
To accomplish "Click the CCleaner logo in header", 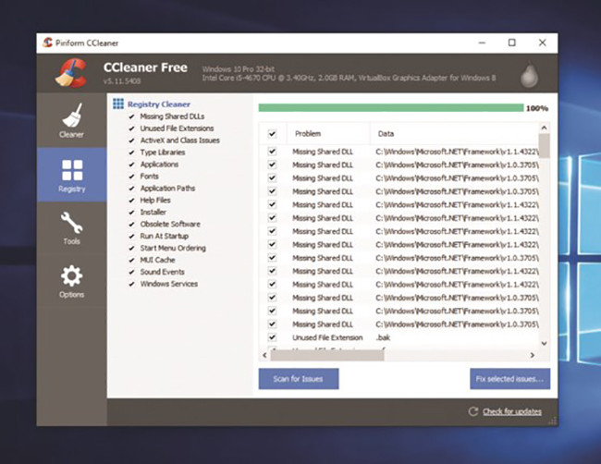I will pos(70,72).
